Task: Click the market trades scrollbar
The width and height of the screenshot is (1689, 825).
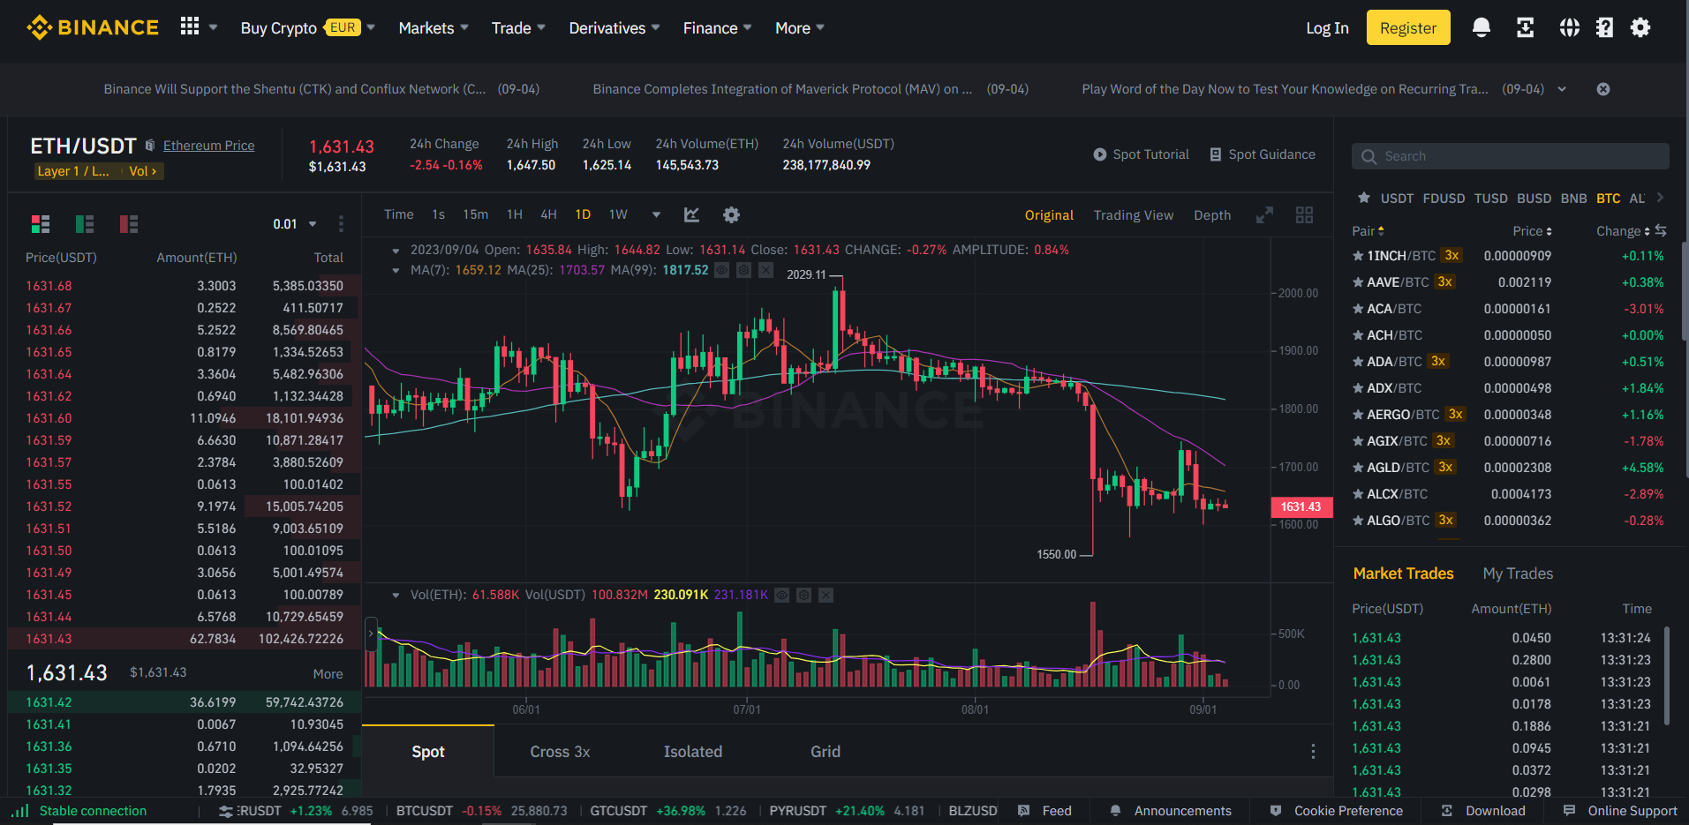Action: pyautogui.click(x=1667, y=675)
